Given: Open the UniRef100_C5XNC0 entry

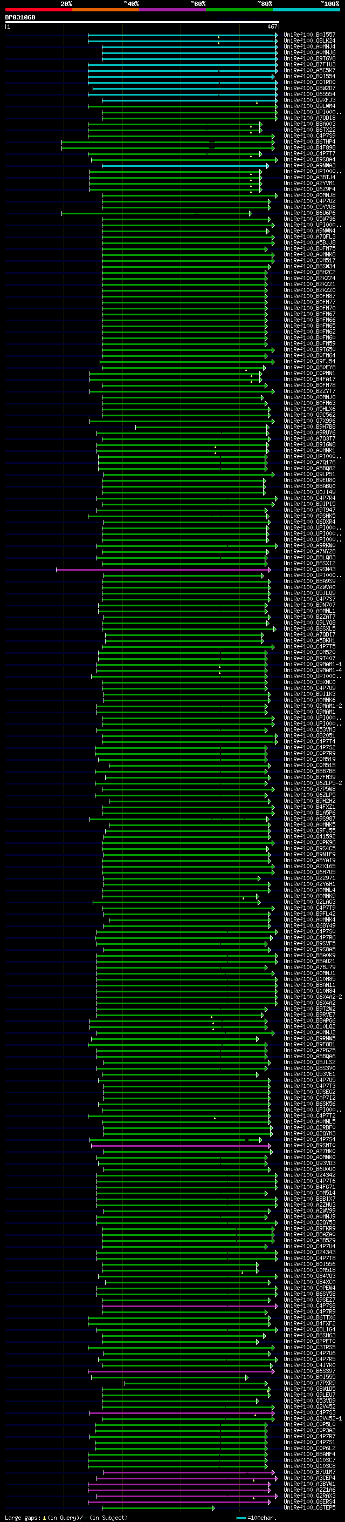Looking at the screenshot, I should [309, 682].
